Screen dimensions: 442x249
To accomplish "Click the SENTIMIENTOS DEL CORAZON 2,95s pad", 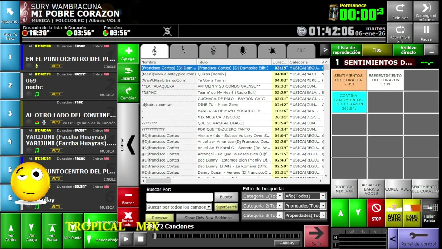I will click(349, 80).
